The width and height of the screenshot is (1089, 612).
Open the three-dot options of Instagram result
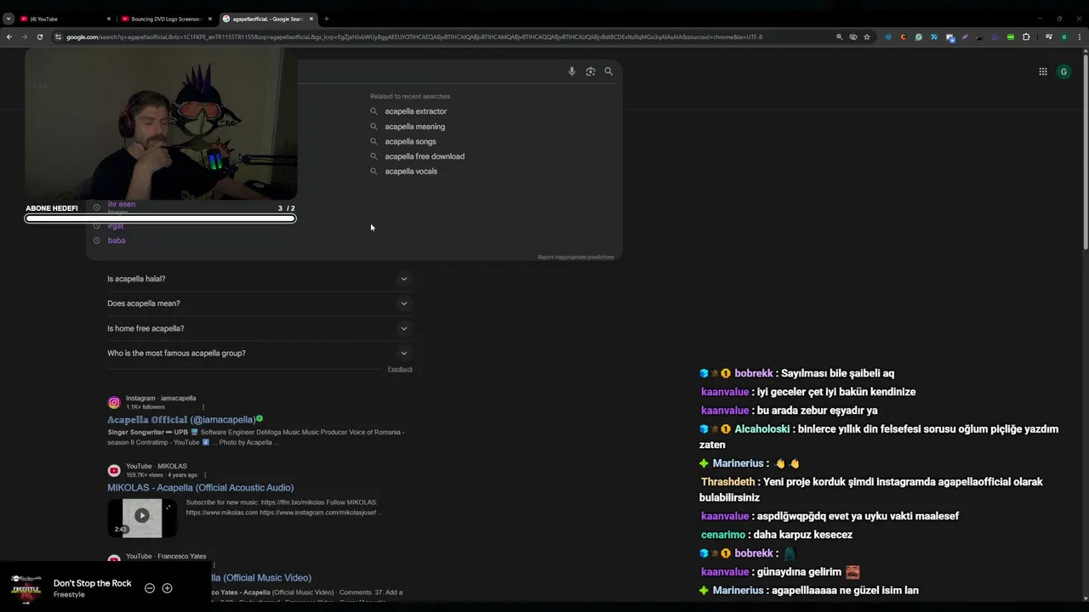tap(202, 407)
